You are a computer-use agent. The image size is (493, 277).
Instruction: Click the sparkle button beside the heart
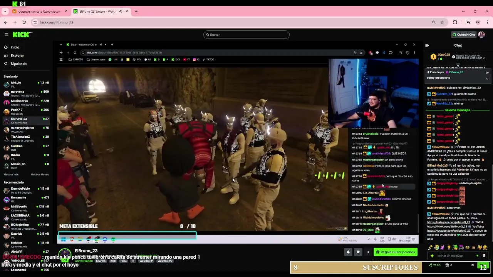tap(368, 252)
